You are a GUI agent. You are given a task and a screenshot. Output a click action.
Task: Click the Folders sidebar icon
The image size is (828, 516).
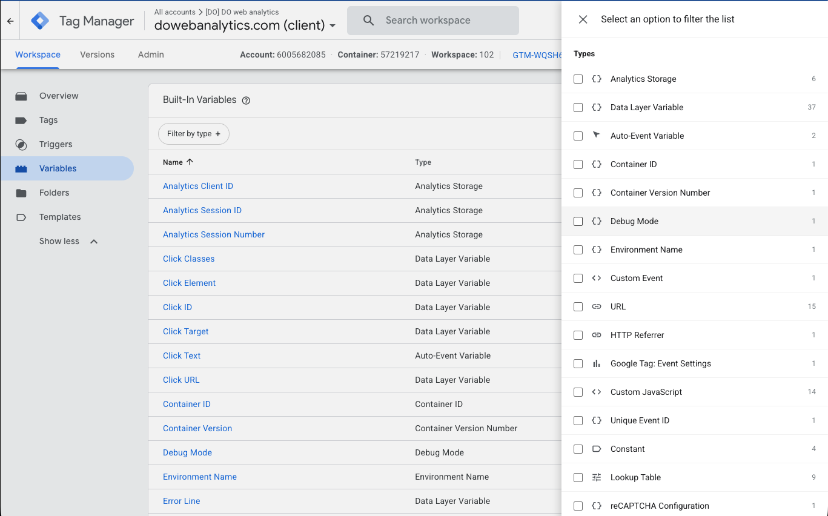[x=21, y=193]
